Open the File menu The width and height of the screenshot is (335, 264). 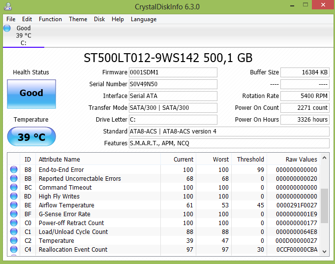11,19
